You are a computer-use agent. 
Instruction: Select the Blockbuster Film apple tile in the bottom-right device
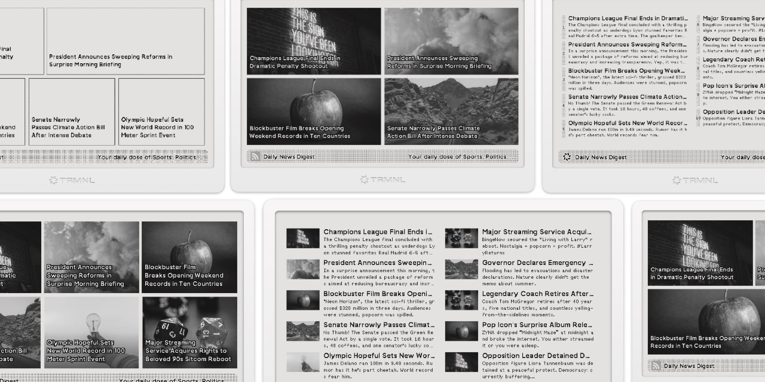point(706,322)
